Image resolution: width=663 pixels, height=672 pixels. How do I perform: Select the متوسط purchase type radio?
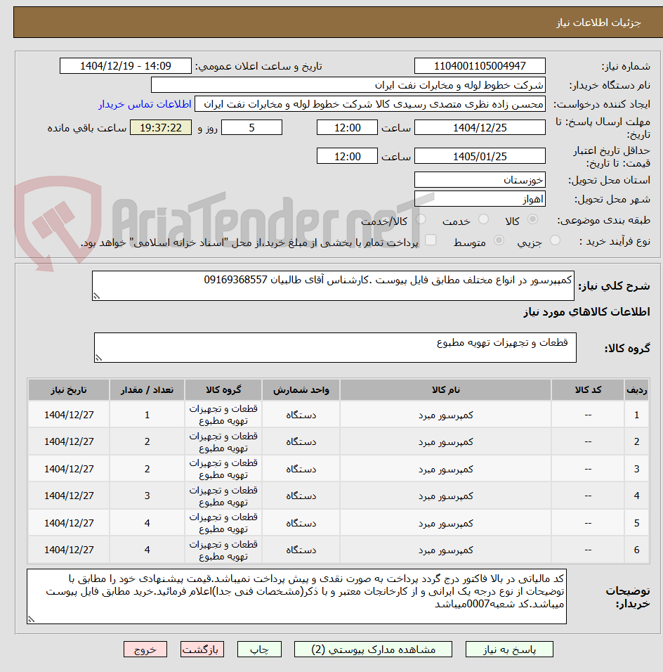click(x=499, y=240)
